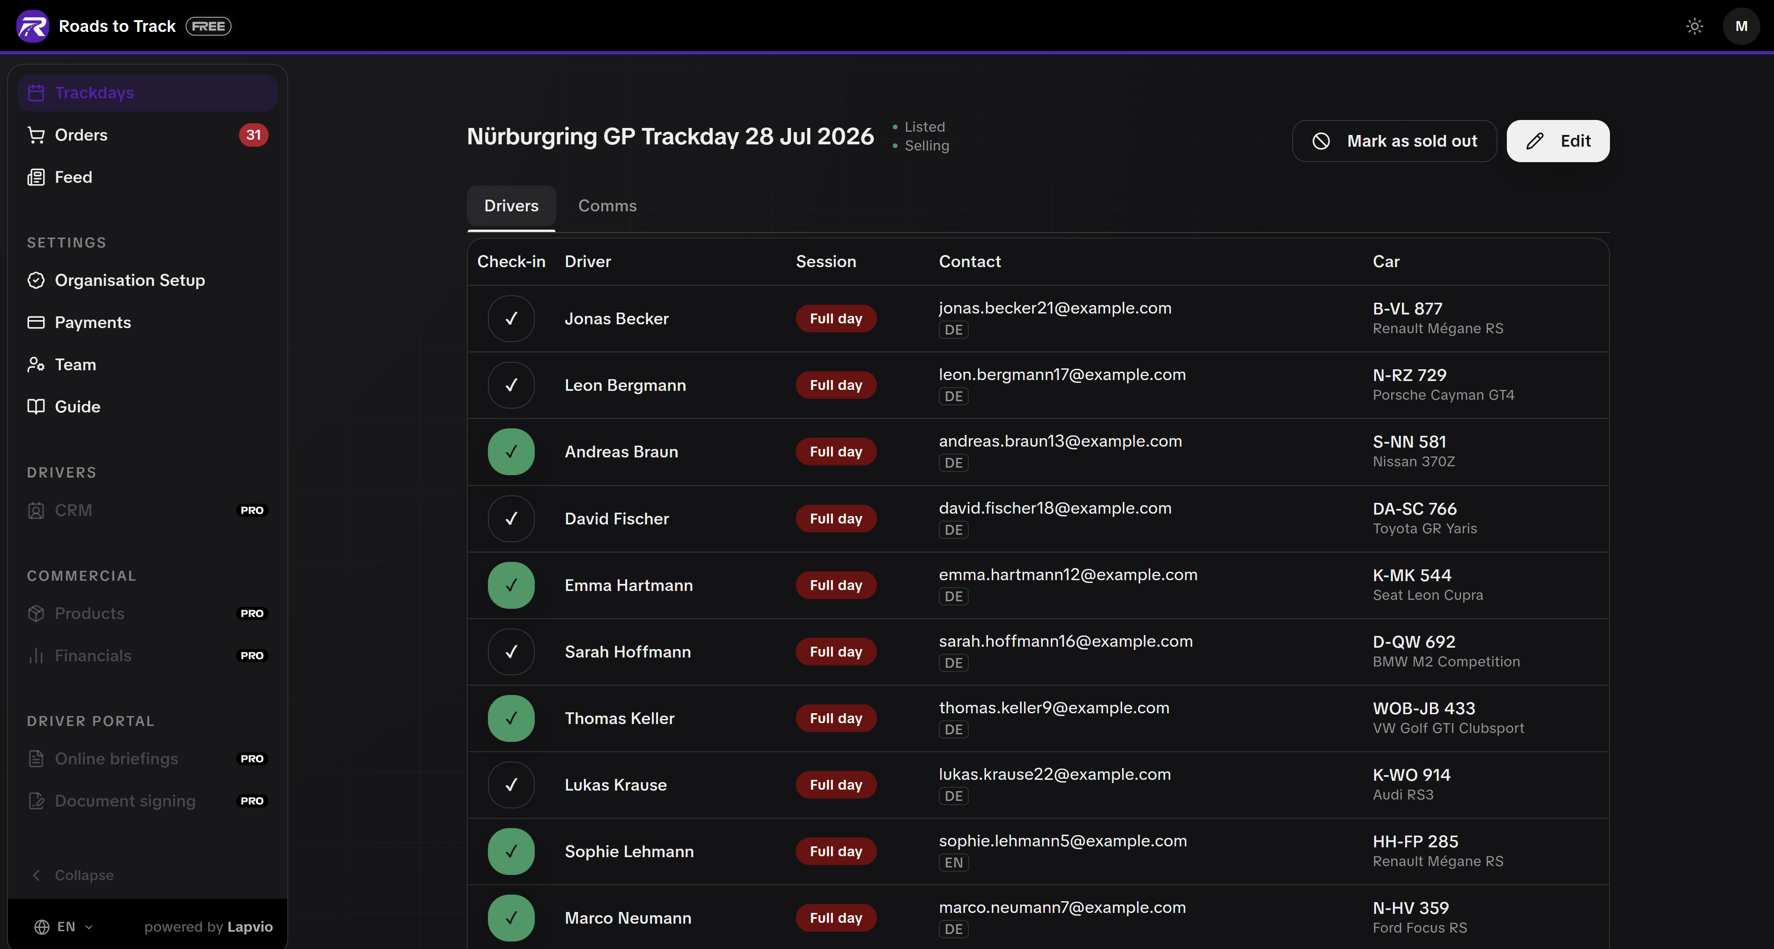Image resolution: width=1774 pixels, height=949 pixels.
Task: Click the globe language icon
Action: [x=42, y=927]
